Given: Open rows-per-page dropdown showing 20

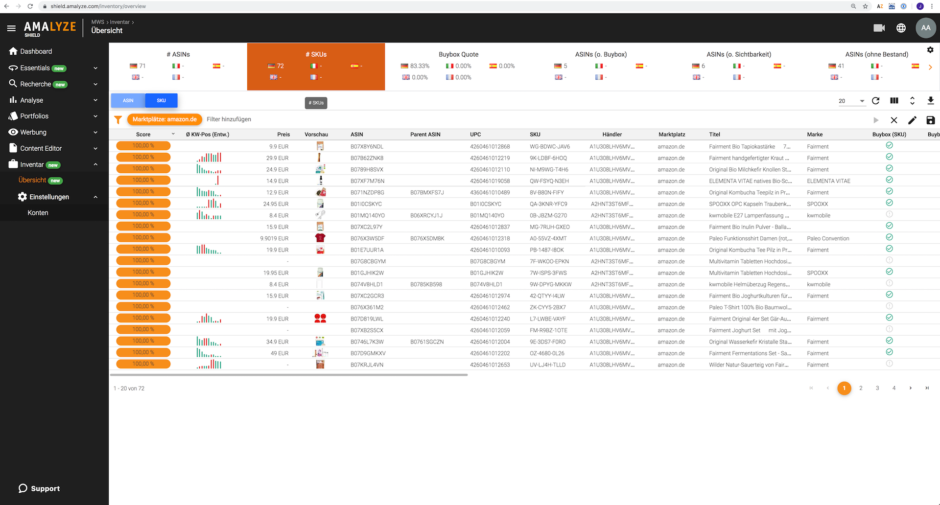Looking at the screenshot, I should point(851,101).
